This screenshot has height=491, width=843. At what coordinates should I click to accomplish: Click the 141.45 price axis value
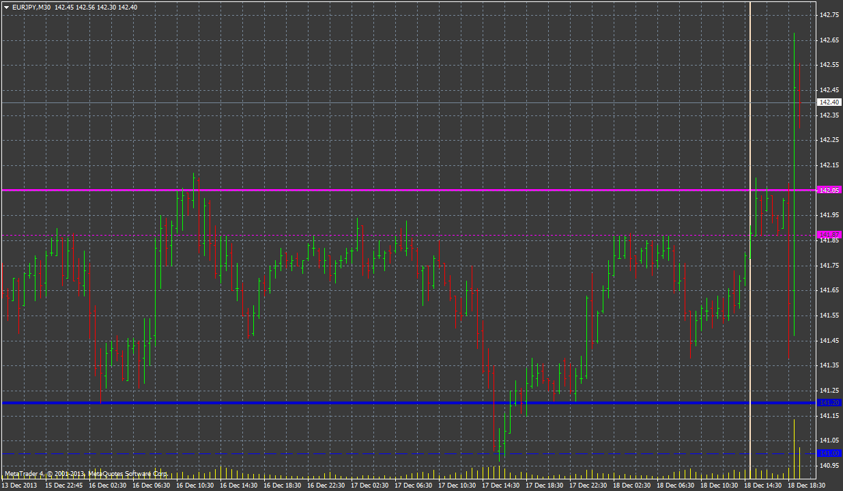tap(829, 340)
